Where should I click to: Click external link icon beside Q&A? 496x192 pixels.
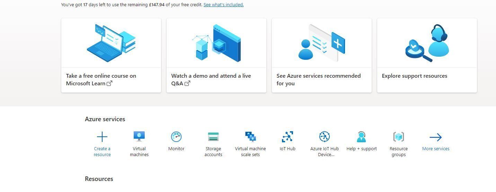click(x=187, y=83)
